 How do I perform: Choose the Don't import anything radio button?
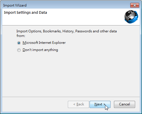point(19,50)
